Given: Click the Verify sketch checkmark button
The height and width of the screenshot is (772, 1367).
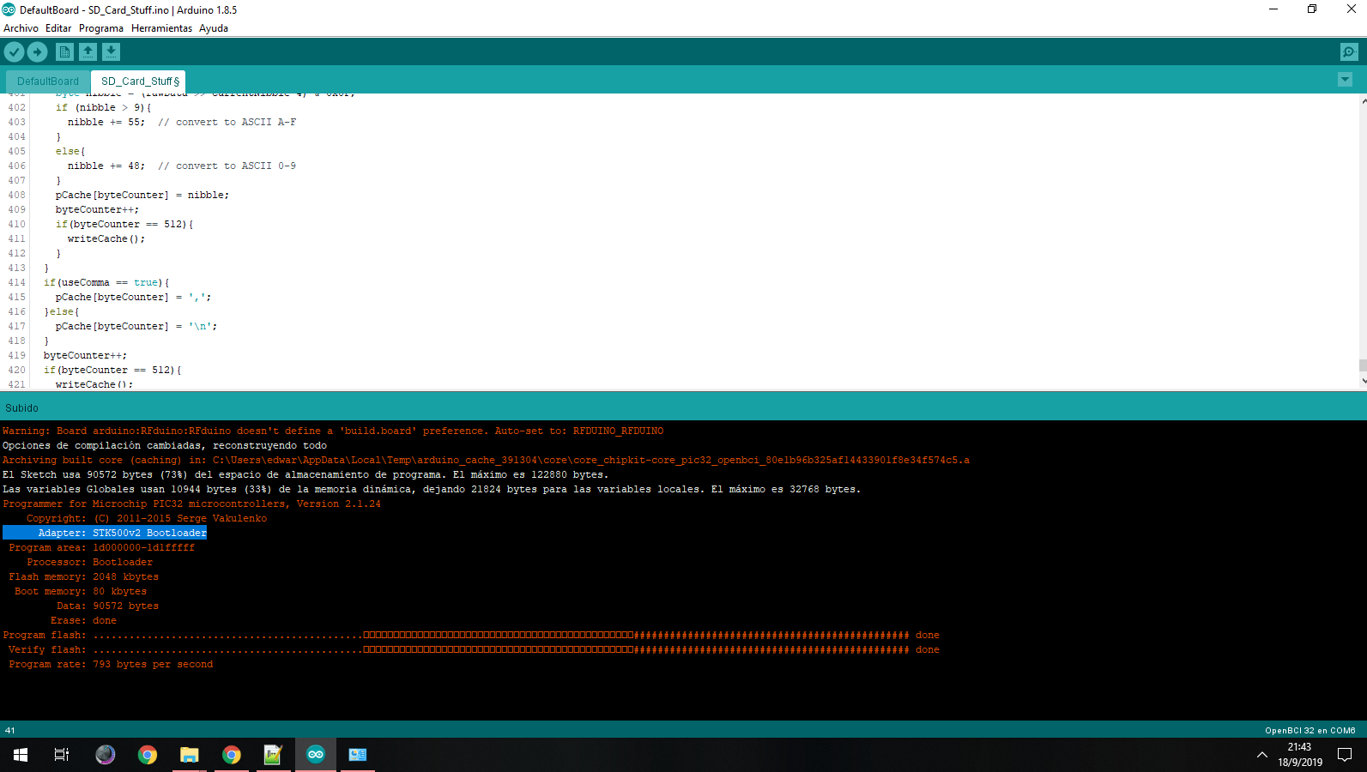Looking at the screenshot, I should coord(14,52).
